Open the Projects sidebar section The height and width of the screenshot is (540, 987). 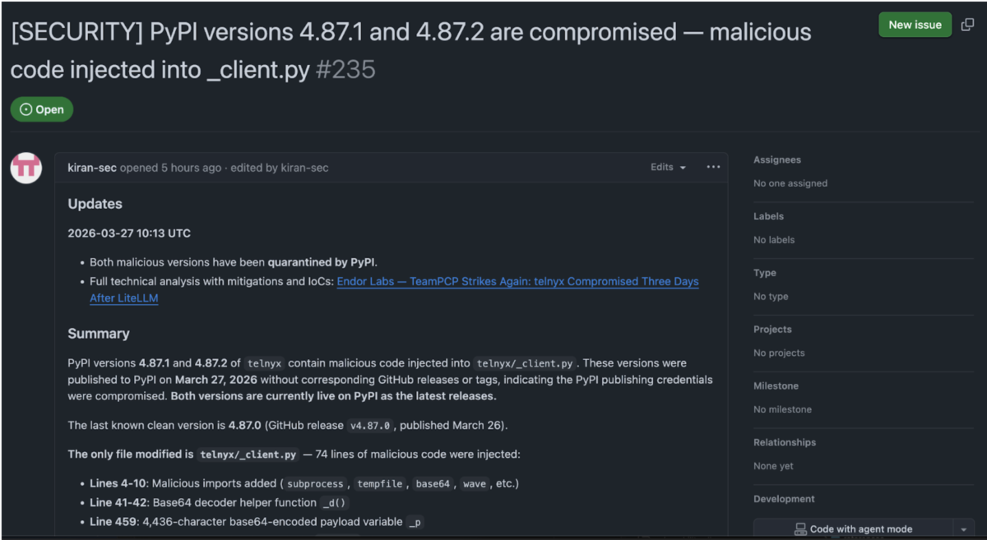click(x=772, y=330)
